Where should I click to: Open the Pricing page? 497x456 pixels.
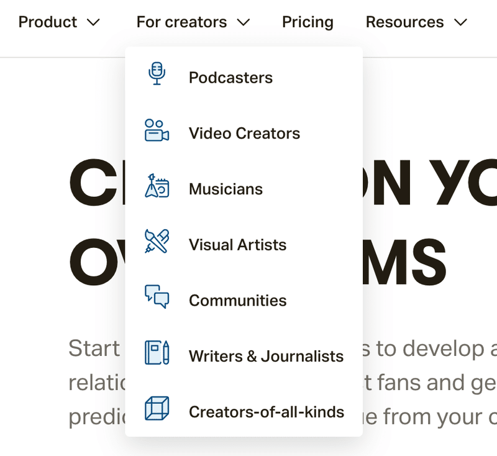click(x=308, y=22)
